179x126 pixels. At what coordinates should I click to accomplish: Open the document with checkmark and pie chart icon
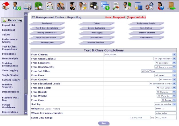116,6
